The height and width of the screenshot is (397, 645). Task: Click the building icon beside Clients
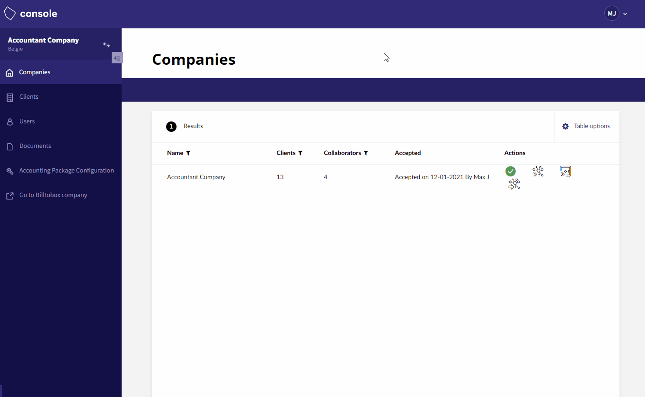pos(9,97)
